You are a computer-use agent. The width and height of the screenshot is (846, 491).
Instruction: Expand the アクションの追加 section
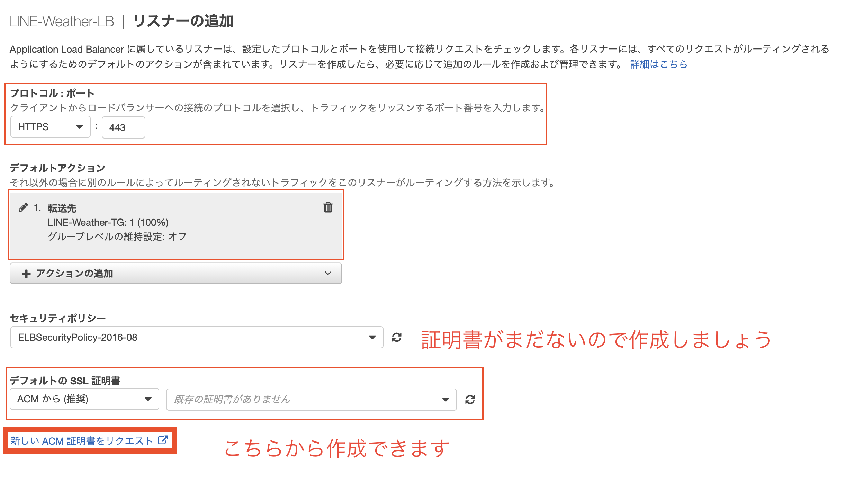(x=176, y=273)
